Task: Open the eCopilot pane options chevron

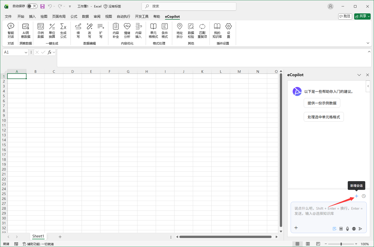Action: pyautogui.click(x=359, y=75)
